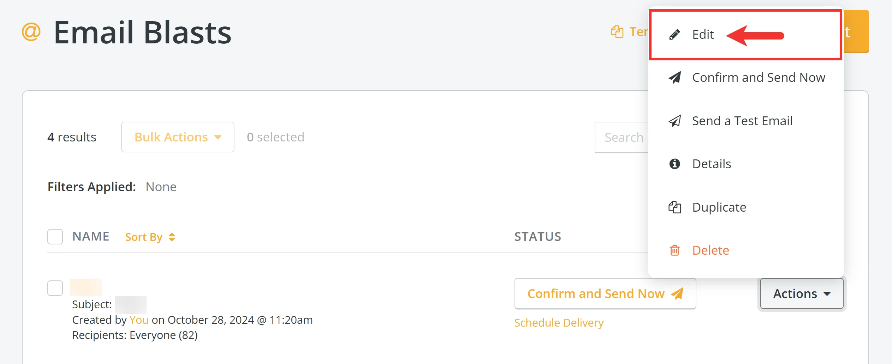
Task: Open the Sort By selector
Action: tap(150, 237)
